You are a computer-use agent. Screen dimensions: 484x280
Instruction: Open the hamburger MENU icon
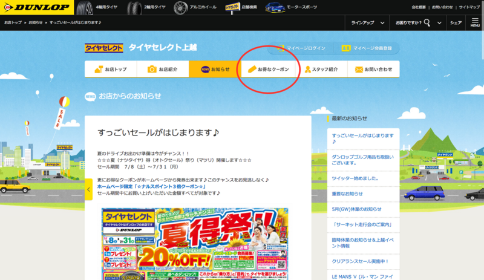(x=475, y=22)
